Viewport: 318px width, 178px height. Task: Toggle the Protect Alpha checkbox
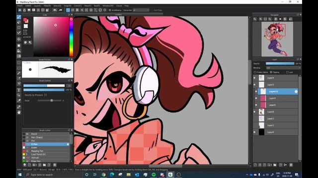(x=255, y=72)
